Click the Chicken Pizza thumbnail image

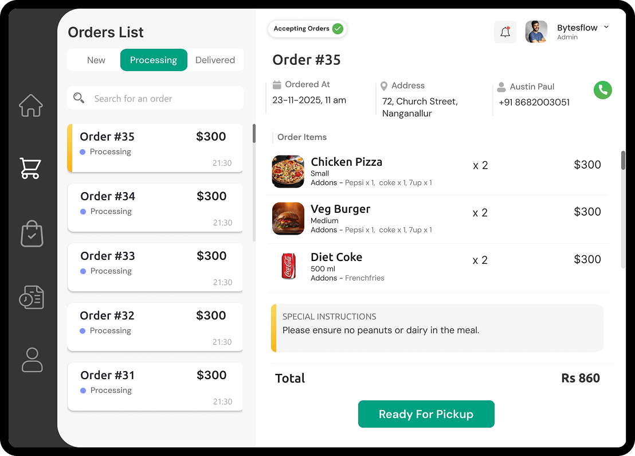(288, 172)
